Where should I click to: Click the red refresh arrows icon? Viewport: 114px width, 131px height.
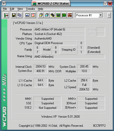[33, 15]
